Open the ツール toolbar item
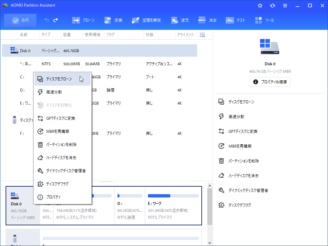This screenshot has width=328, height=246. point(264,20)
